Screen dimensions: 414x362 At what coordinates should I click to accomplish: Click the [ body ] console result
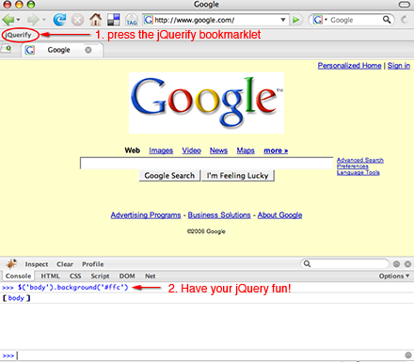[17, 298]
